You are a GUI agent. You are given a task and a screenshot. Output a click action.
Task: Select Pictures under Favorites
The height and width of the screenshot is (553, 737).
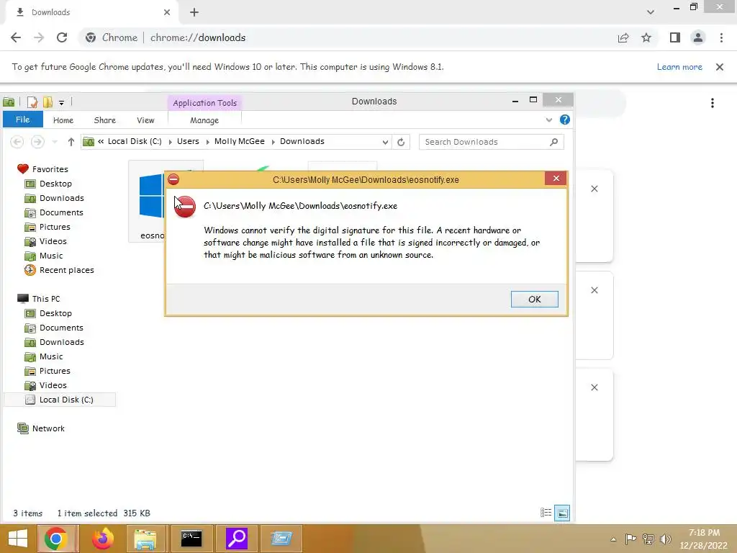[x=55, y=227]
